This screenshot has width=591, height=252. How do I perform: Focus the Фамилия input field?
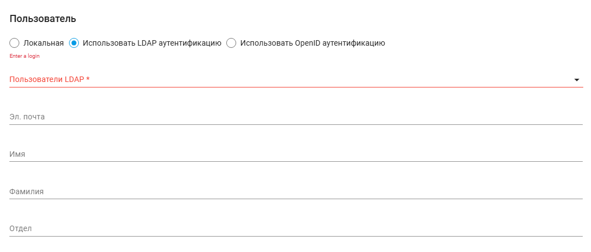296,191
